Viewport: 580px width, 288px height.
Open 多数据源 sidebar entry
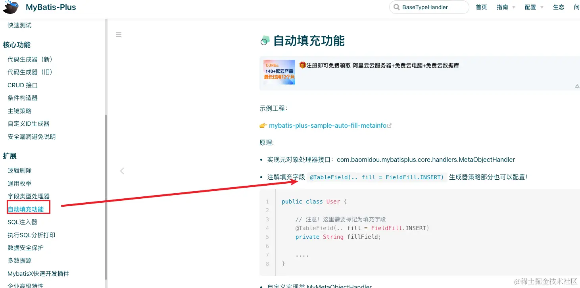coord(19,261)
